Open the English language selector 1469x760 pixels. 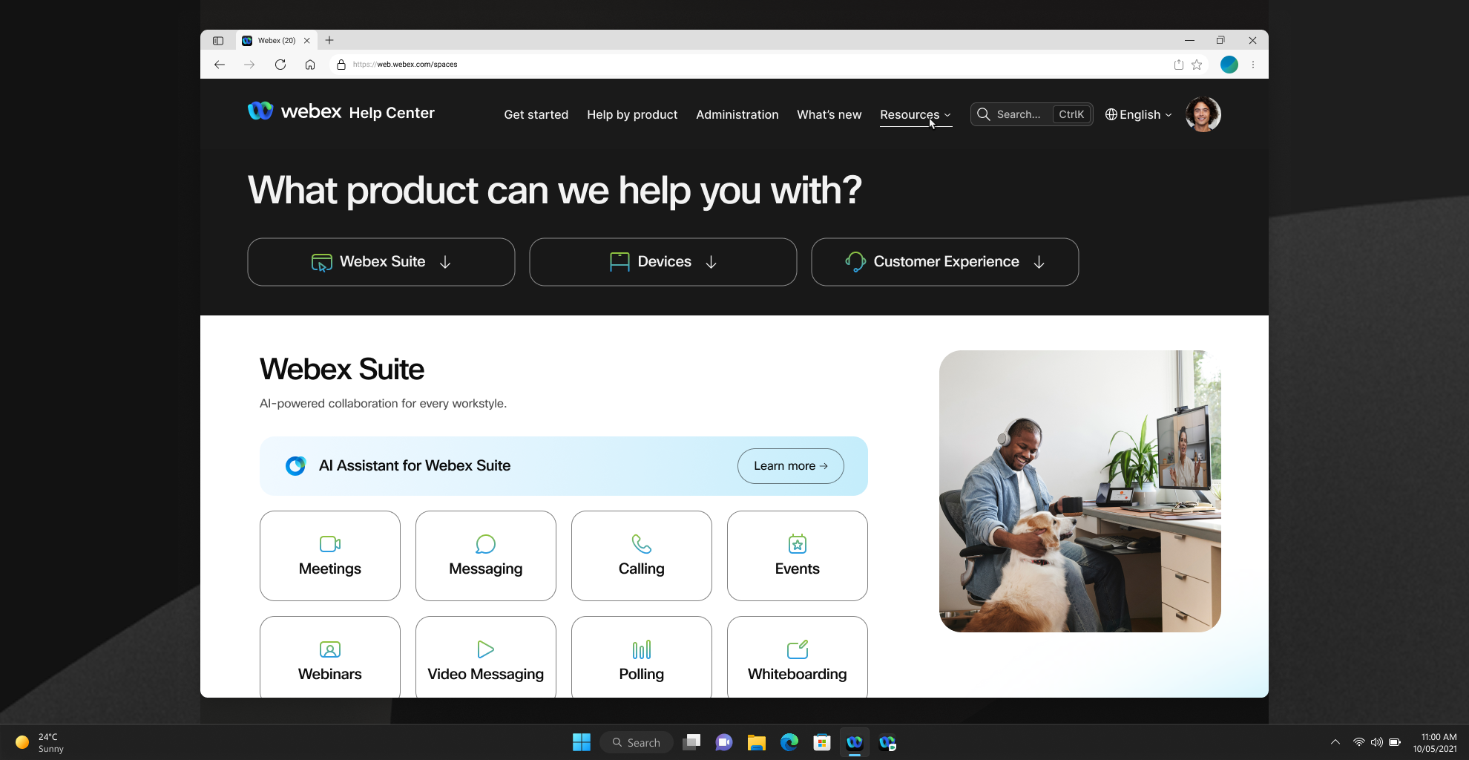point(1137,114)
